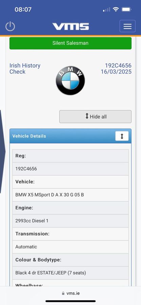This screenshot has height=305, width=141.
Task: Select the 192C4656 Reg value row
Action: pos(70,169)
